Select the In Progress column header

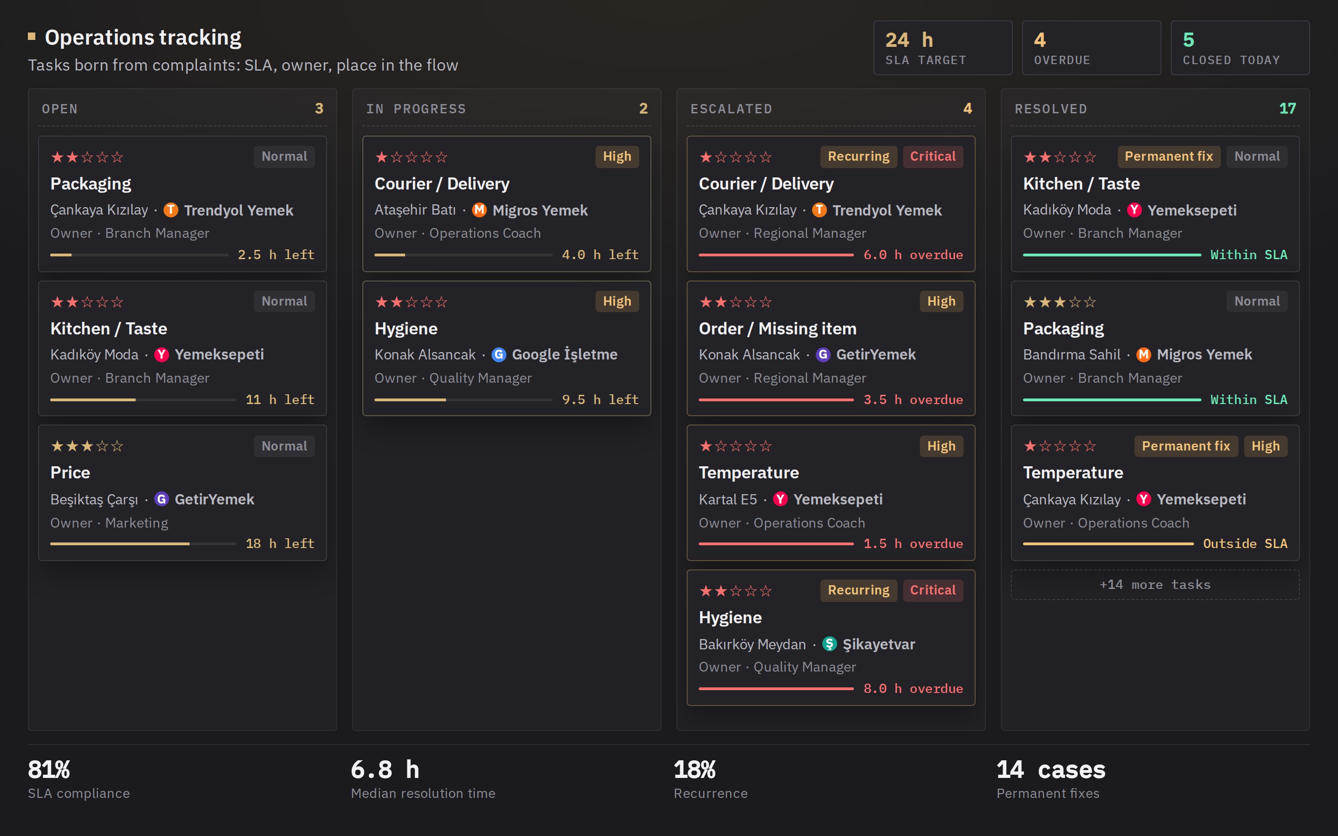click(506, 109)
